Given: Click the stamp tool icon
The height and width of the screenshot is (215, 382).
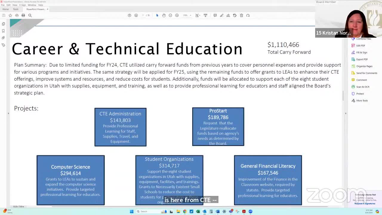Looking at the screenshot, I should click(x=235, y=15).
